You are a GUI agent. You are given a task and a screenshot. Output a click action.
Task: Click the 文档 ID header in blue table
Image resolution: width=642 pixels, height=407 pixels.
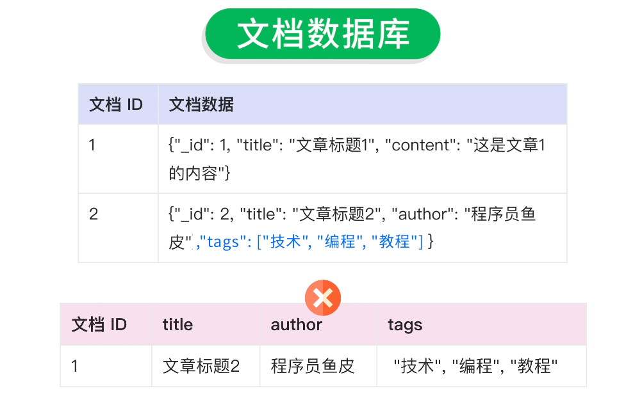pyautogui.click(x=116, y=105)
